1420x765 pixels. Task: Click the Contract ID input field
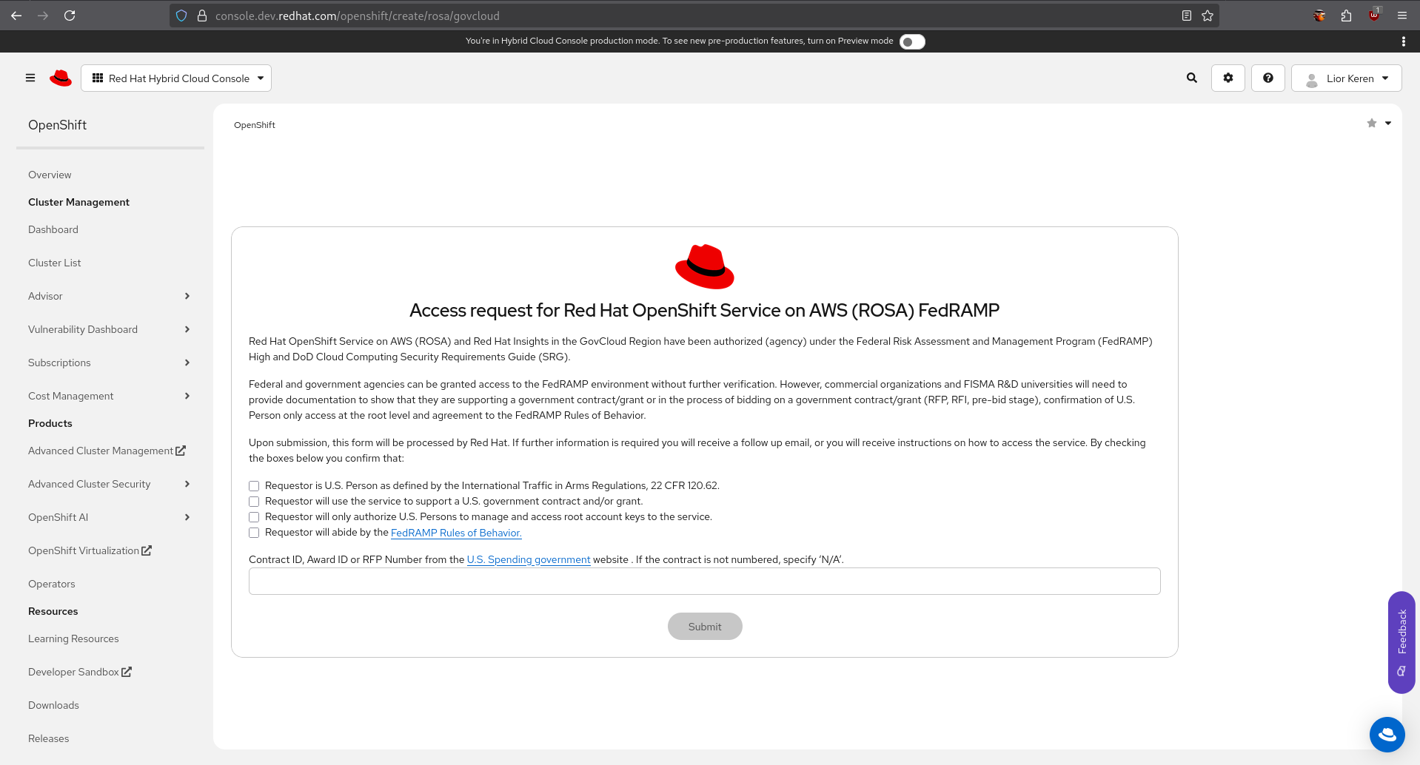click(x=705, y=582)
